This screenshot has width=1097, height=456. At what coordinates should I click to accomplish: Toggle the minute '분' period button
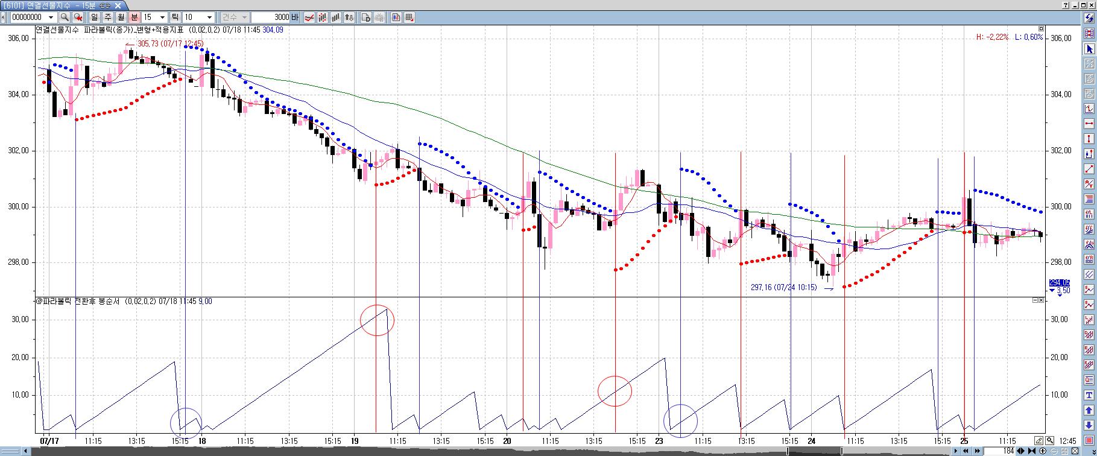coord(134,17)
